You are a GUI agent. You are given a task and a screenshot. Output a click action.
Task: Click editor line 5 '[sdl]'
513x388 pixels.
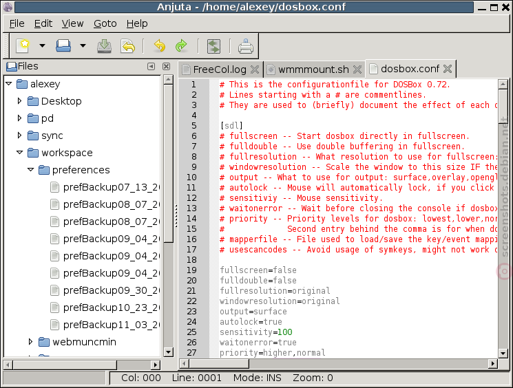point(231,125)
